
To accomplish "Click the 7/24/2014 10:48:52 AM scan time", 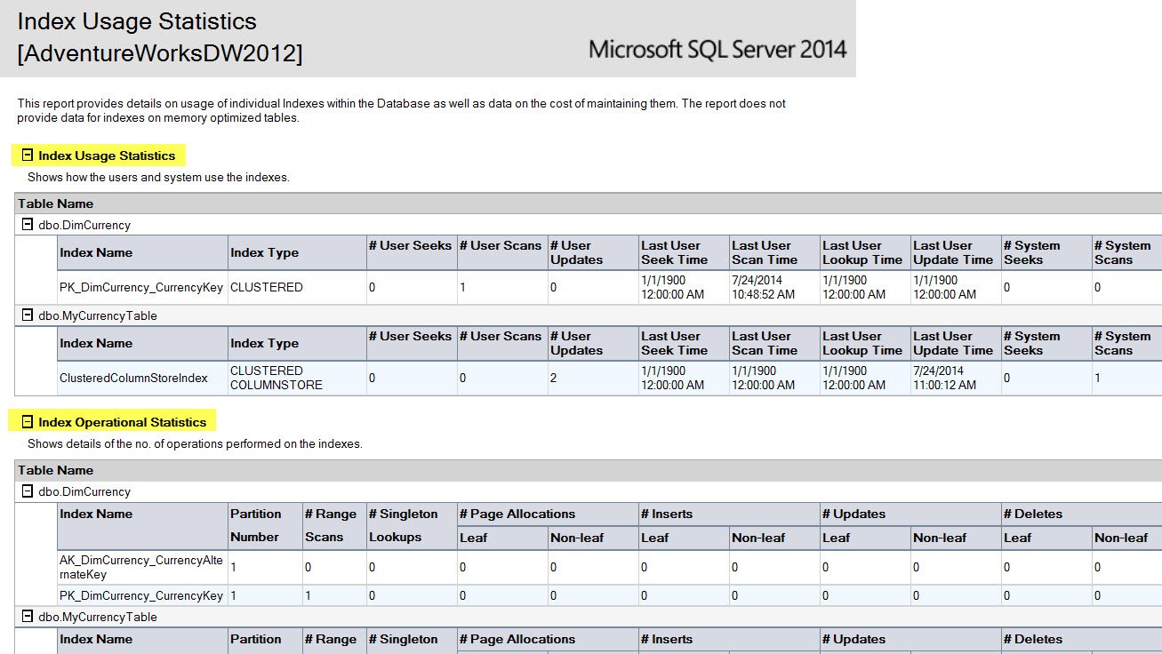I will point(763,287).
